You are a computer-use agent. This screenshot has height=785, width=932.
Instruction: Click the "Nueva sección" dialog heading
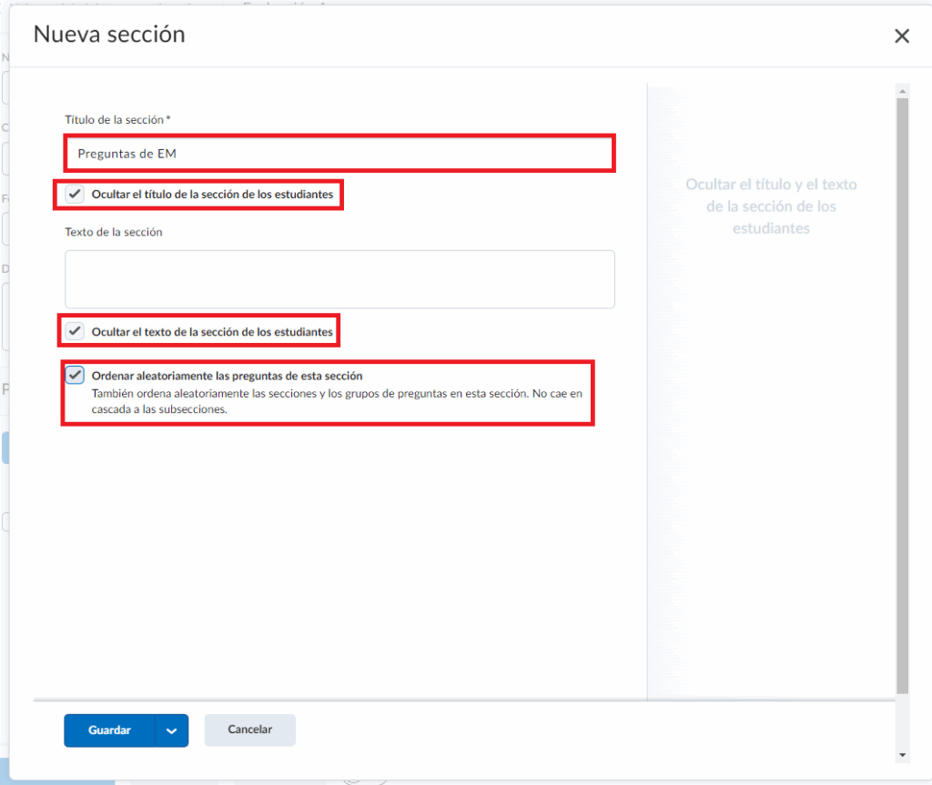[x=109, y=35]
